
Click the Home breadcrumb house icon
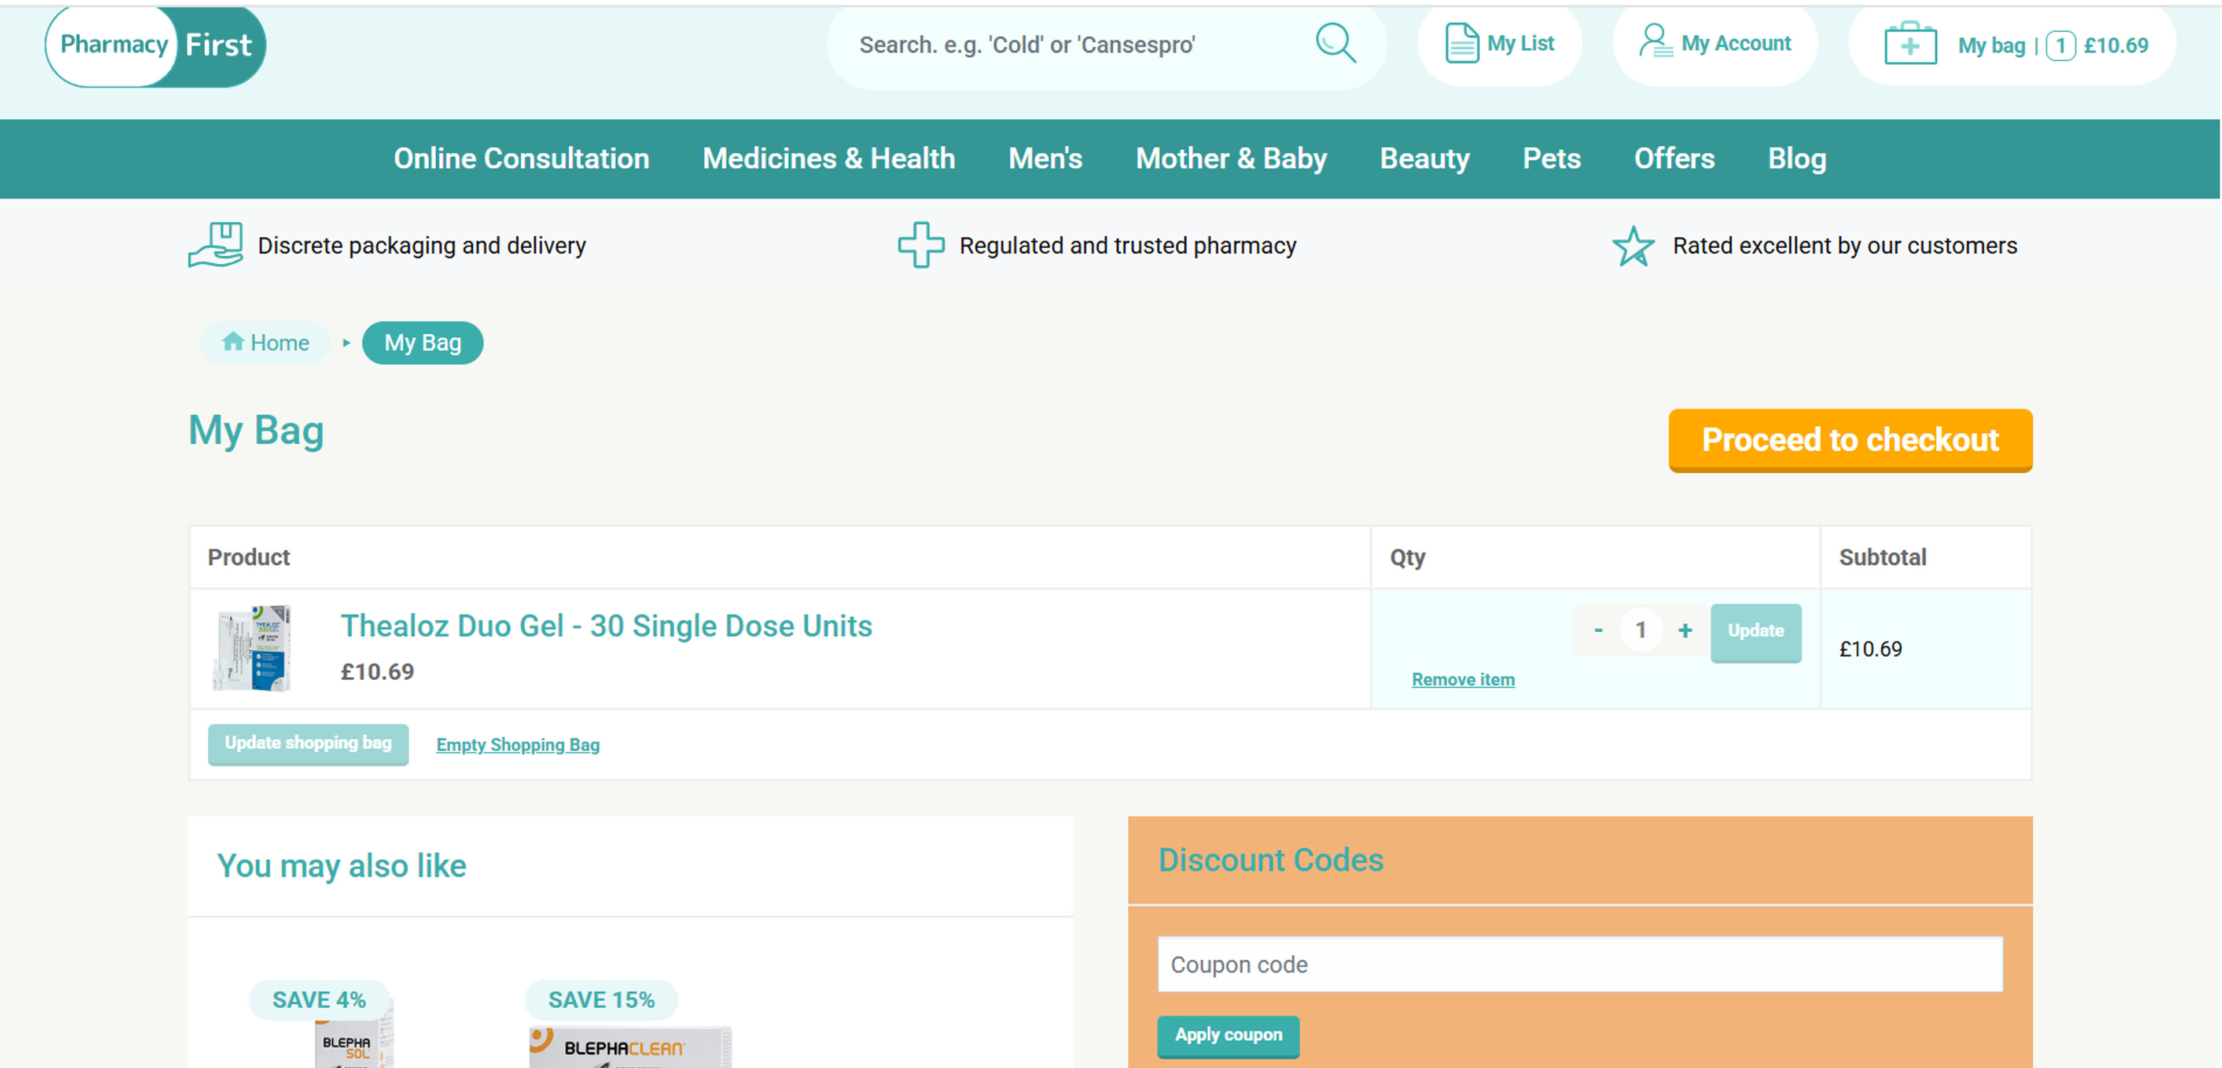coord(232,341)
